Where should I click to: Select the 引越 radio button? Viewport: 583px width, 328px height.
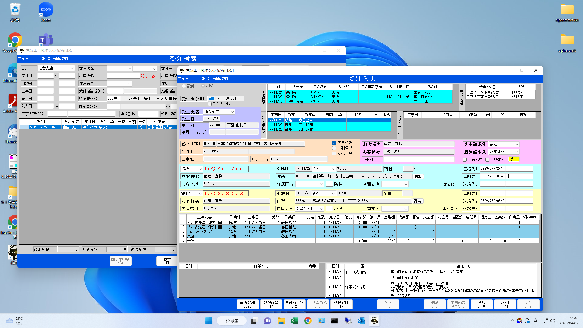tap(203, 86)
